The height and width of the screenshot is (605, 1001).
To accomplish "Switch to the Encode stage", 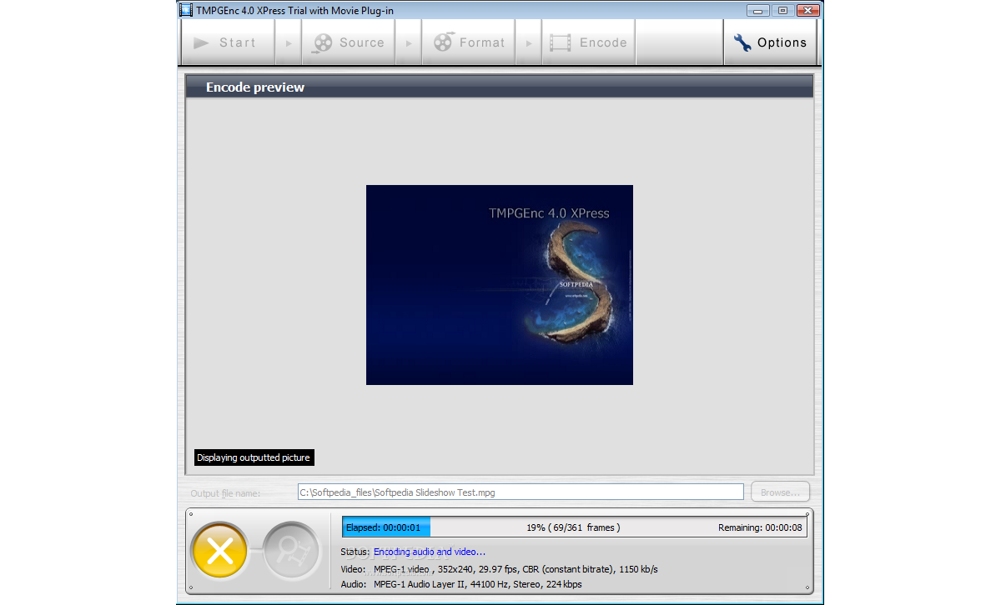I will (x=589, y=42).
